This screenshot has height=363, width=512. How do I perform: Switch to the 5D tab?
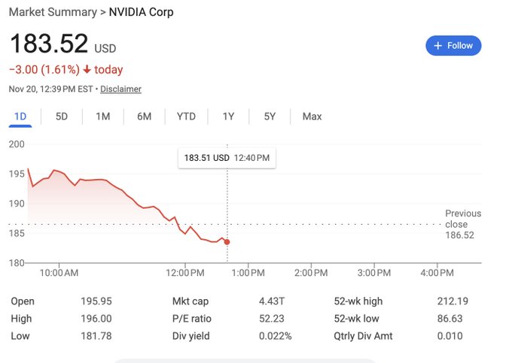(x=62, y=116)
